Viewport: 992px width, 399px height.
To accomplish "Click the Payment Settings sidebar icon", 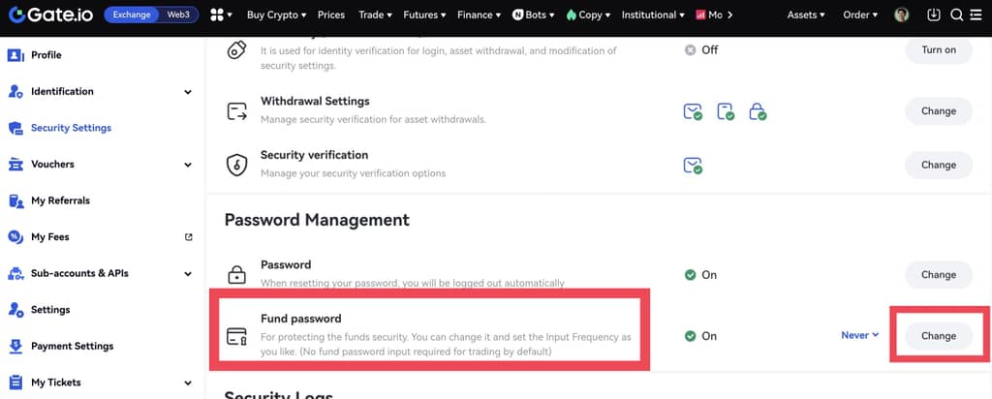I will (15, 346).
